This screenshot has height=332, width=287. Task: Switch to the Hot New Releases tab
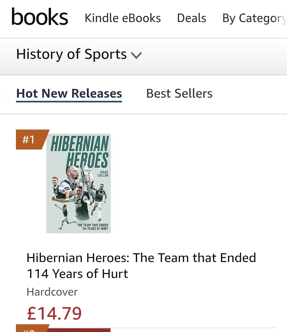[69, 94]
